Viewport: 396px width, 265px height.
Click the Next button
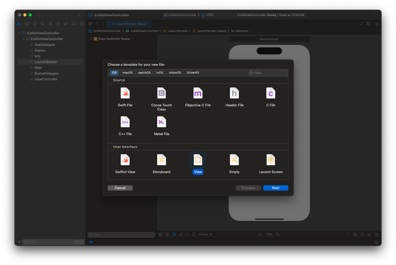click(x=276, y=188)
